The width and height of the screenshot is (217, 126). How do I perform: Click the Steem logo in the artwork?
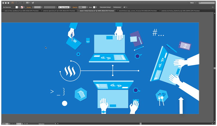70,71
